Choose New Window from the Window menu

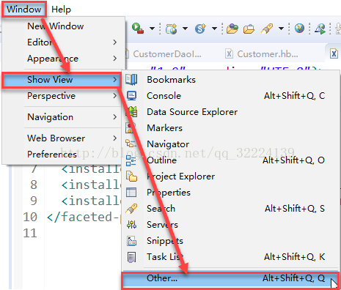click(64, 26)
